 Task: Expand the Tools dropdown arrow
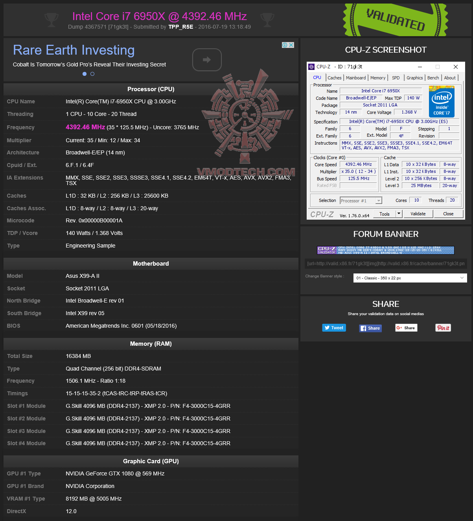[399, 214]
